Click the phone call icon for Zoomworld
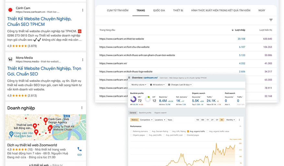Image resolution: width=284 pixels, height=166 pixels. (79, 149)
